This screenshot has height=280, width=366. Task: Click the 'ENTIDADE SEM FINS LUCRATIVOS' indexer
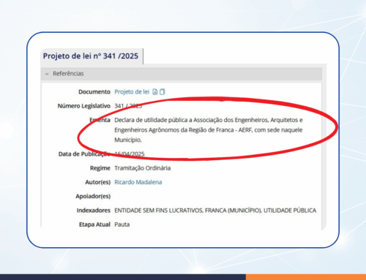[x=159, y=211]
